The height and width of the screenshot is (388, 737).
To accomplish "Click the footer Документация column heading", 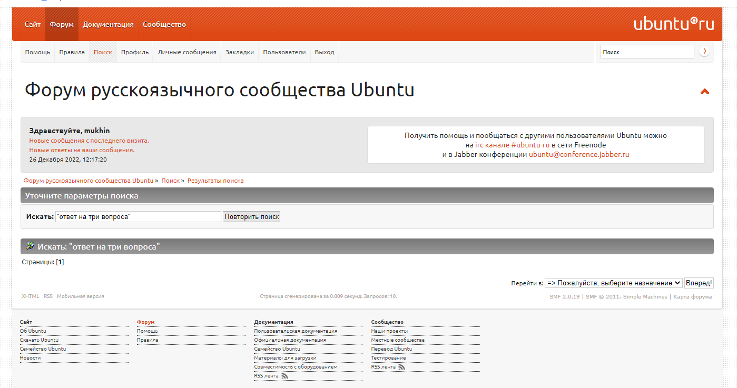I will pos(273,322).
